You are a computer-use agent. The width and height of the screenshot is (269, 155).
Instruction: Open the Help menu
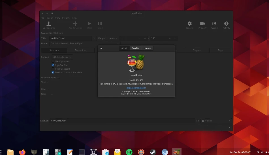point(74,18)
